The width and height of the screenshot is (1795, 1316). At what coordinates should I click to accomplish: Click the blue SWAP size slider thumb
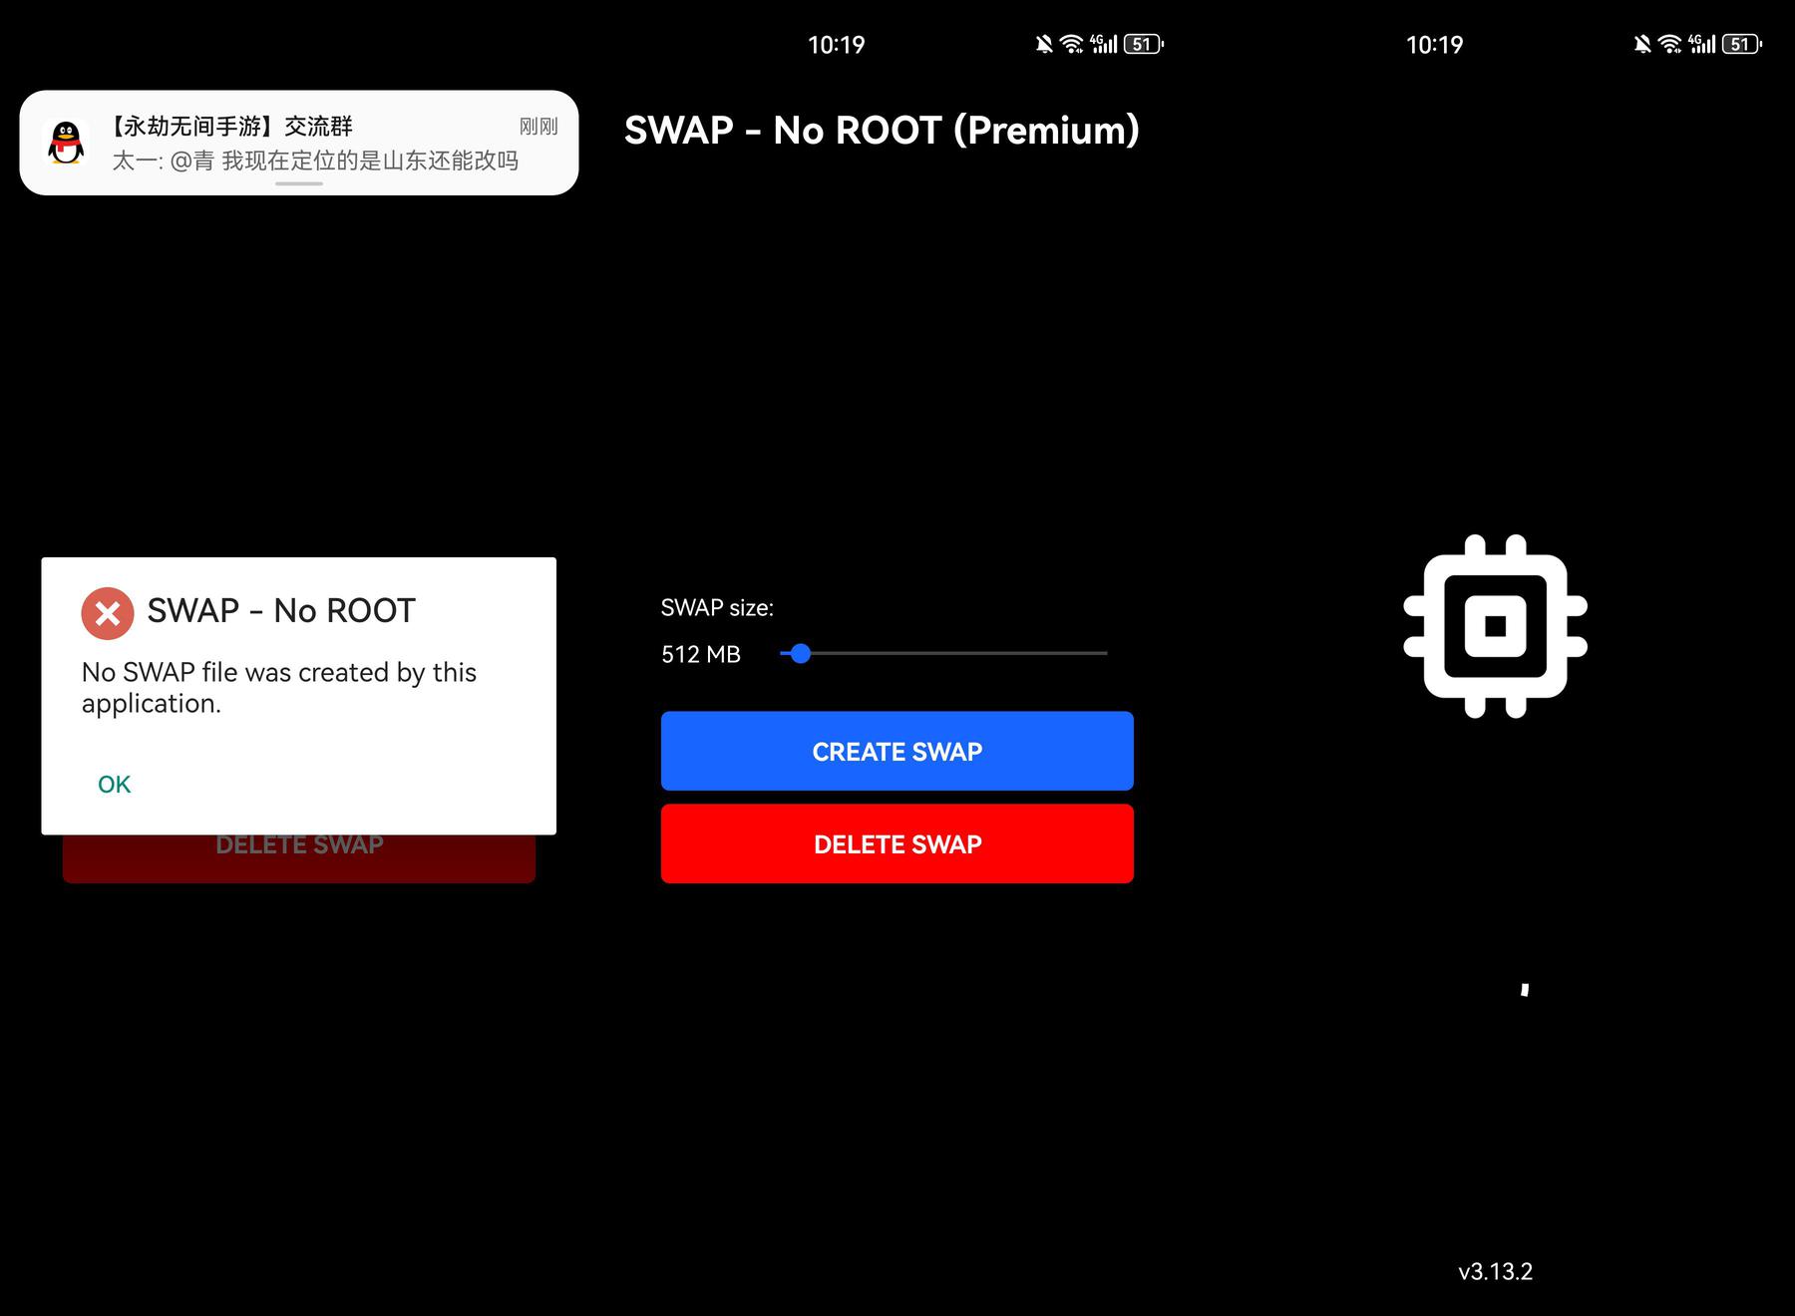800,654
